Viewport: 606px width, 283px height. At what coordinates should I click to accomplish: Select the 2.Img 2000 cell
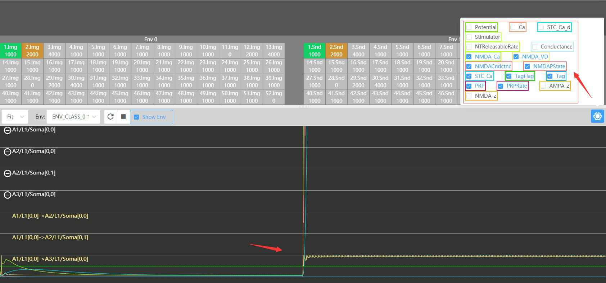click(32, 51)
